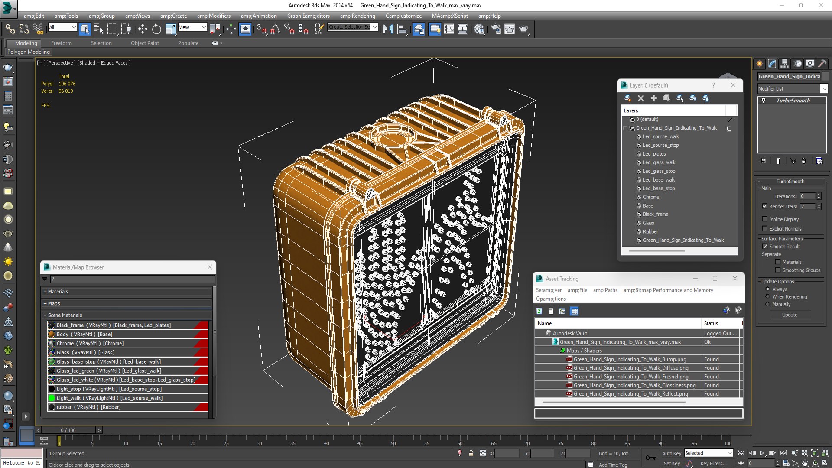Open the Hierarchy command panel tab
832x468 pixels.
(x=784, y=64)
